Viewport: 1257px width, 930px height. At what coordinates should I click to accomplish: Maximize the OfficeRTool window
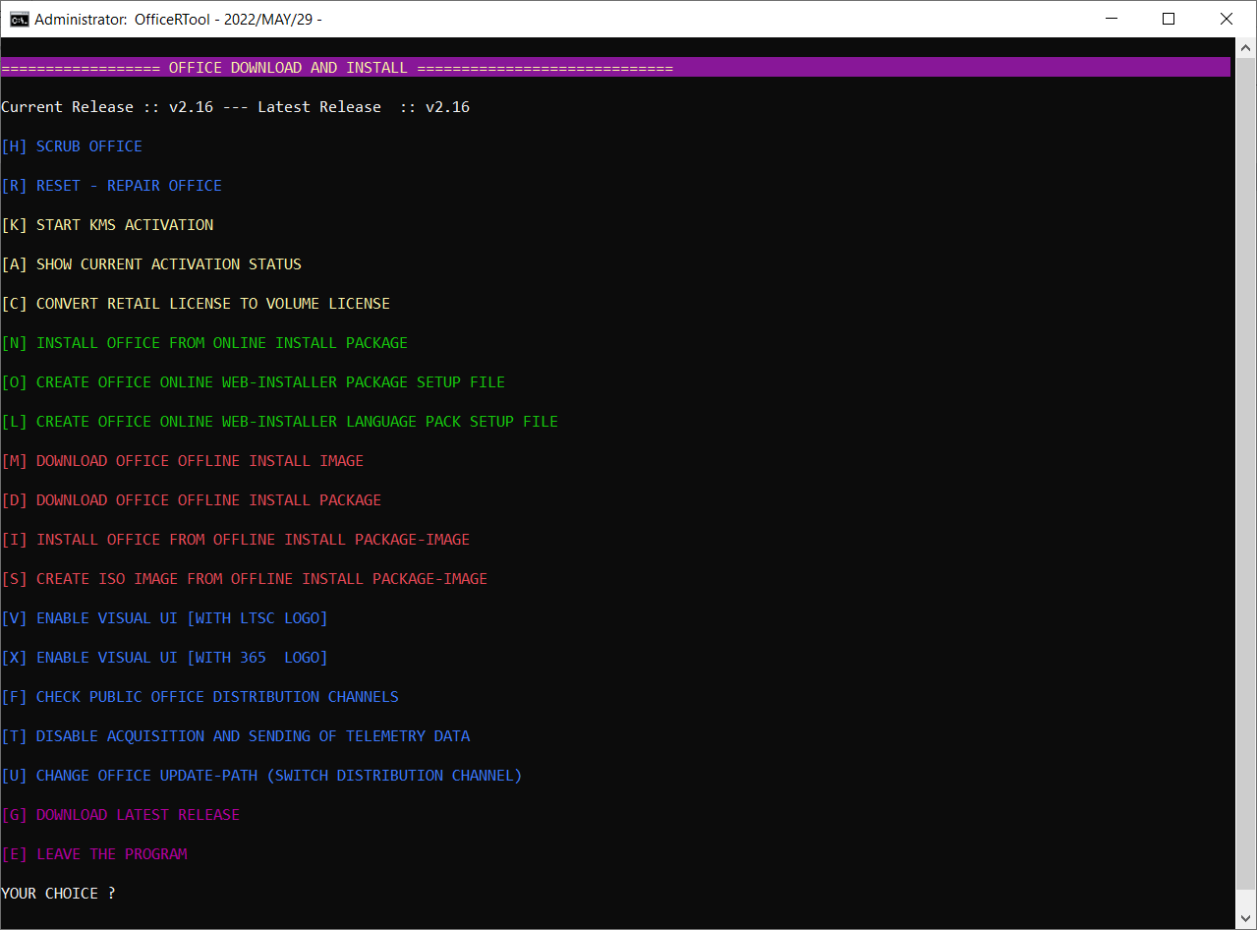[1169, 19]
